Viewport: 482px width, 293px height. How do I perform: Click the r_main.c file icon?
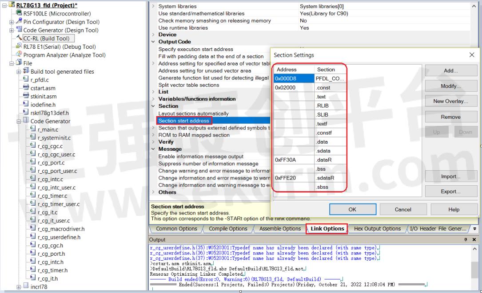(33, 129)
